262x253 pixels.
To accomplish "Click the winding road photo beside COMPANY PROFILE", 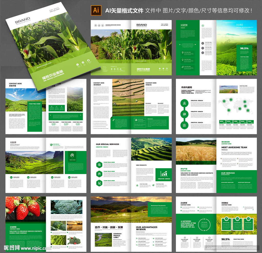I will 103,240.
